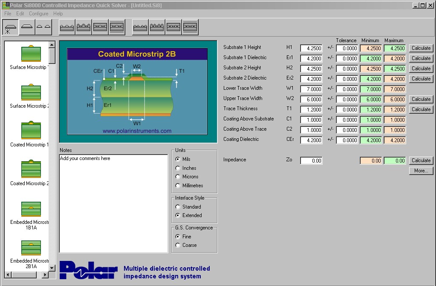Image resolution: width=436 pixels, height=286 pixels.
Task: Calculate Trace Thickness T1
Action: point(421,109)
